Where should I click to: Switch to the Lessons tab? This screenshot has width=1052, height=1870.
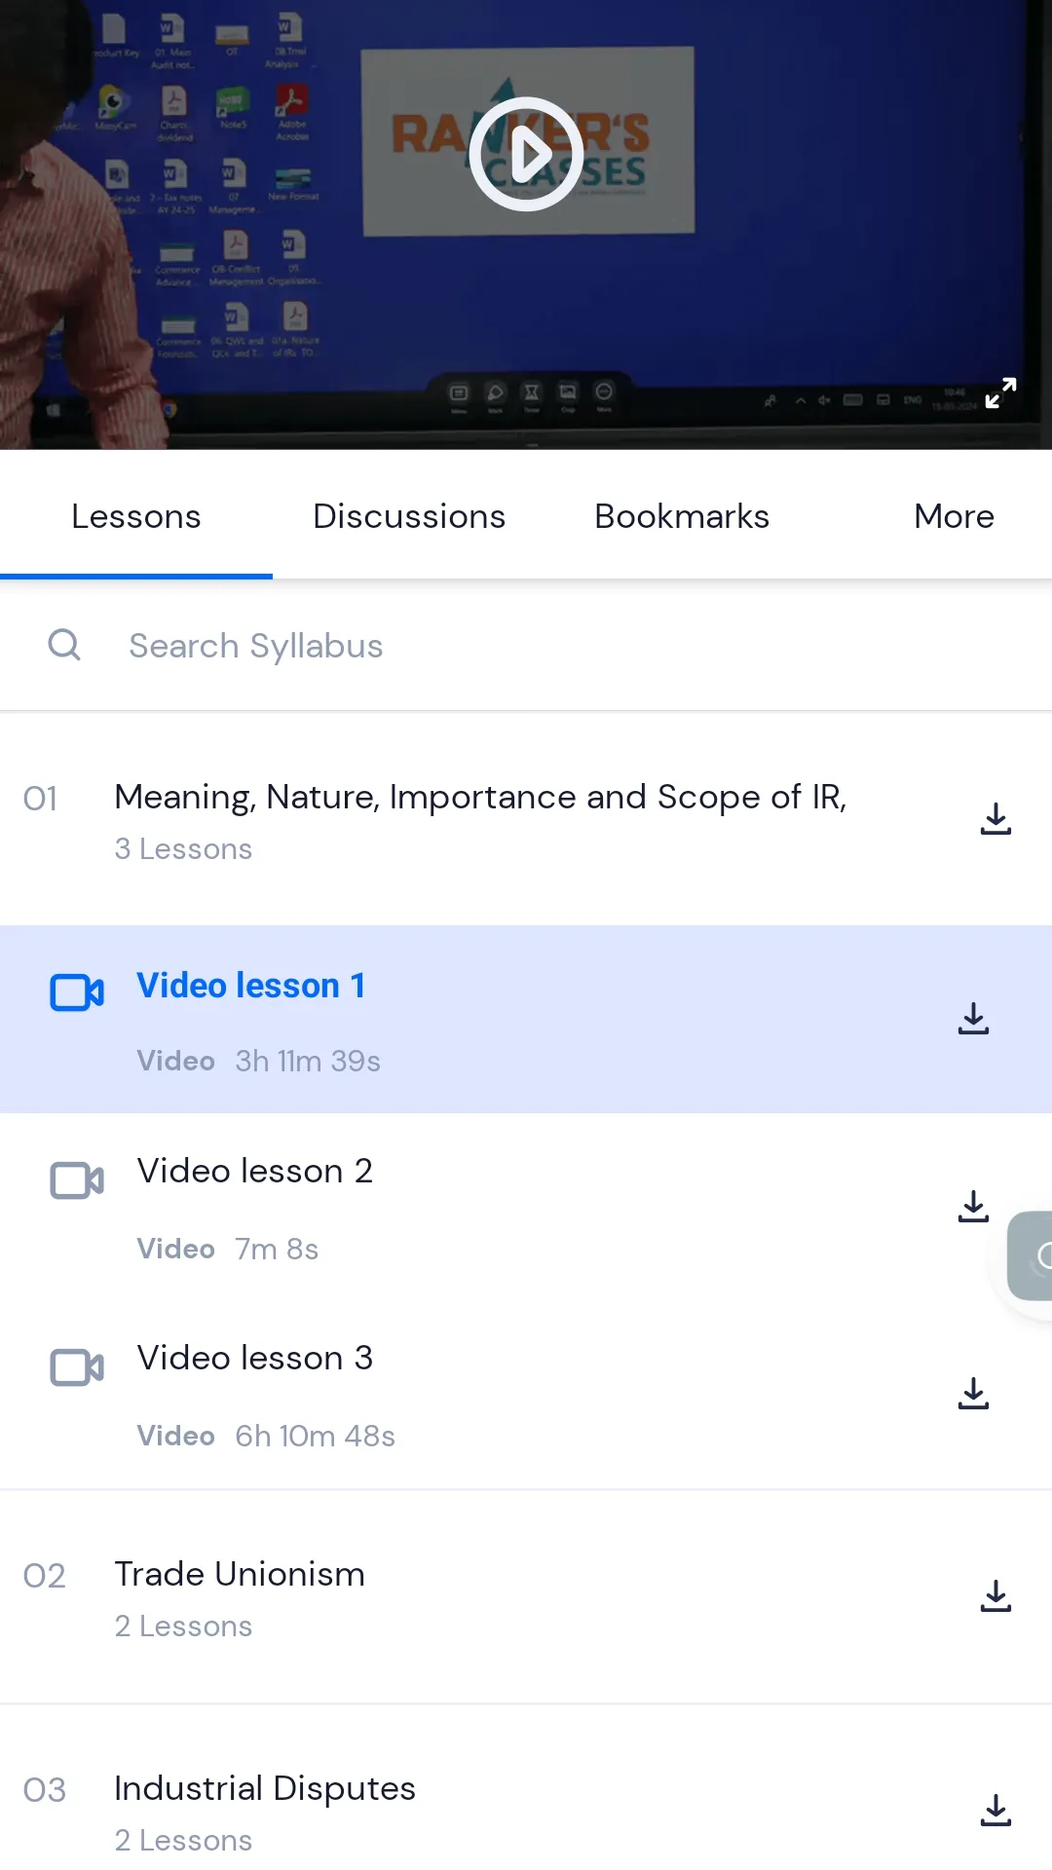coord(136,516)
